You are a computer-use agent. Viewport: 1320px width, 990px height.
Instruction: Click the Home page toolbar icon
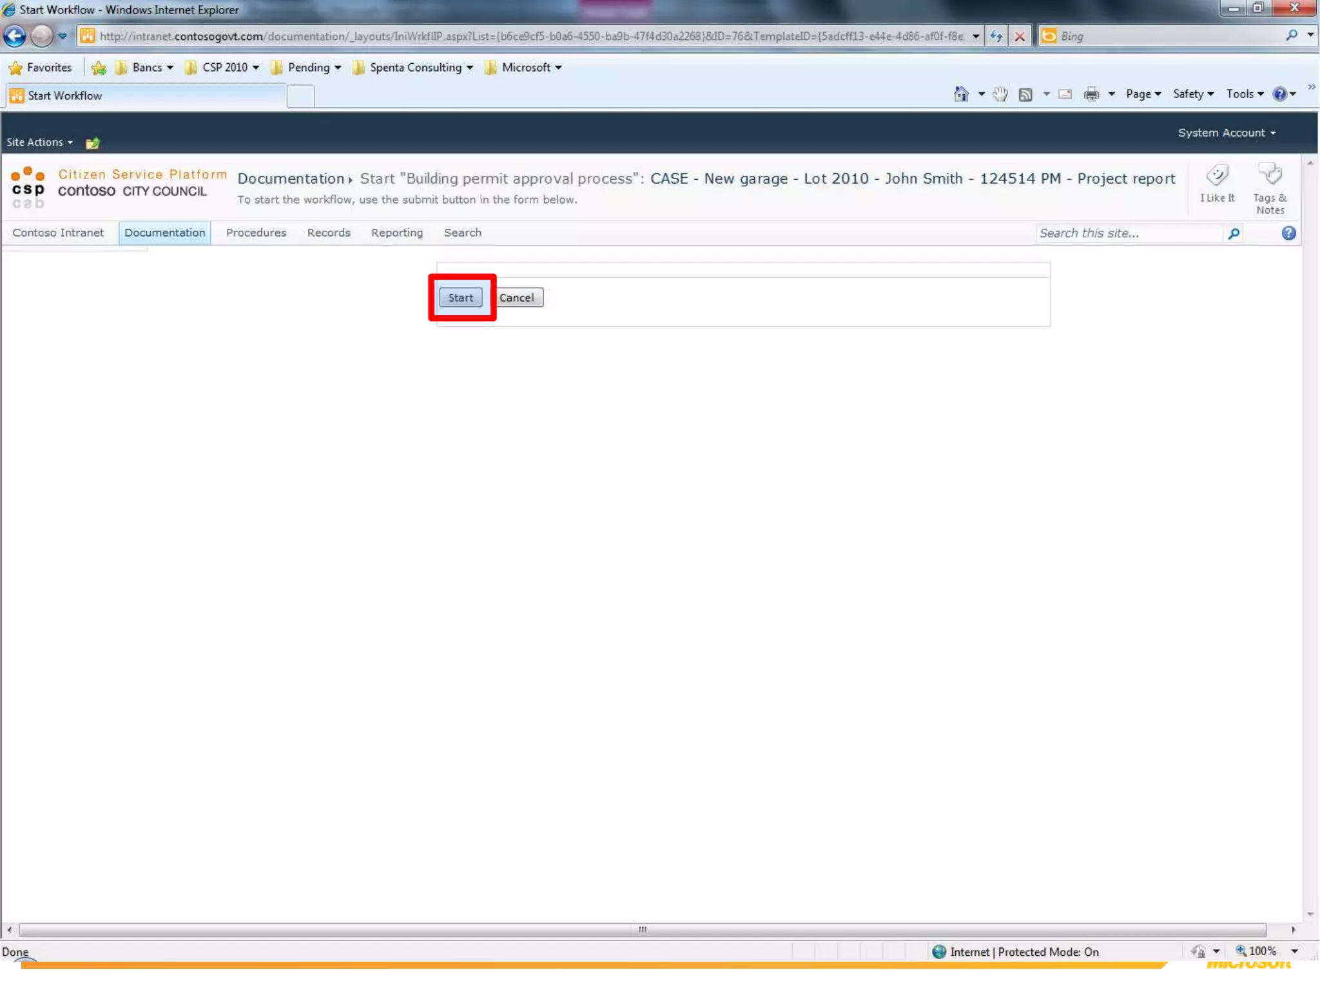[x=961, y=95]
